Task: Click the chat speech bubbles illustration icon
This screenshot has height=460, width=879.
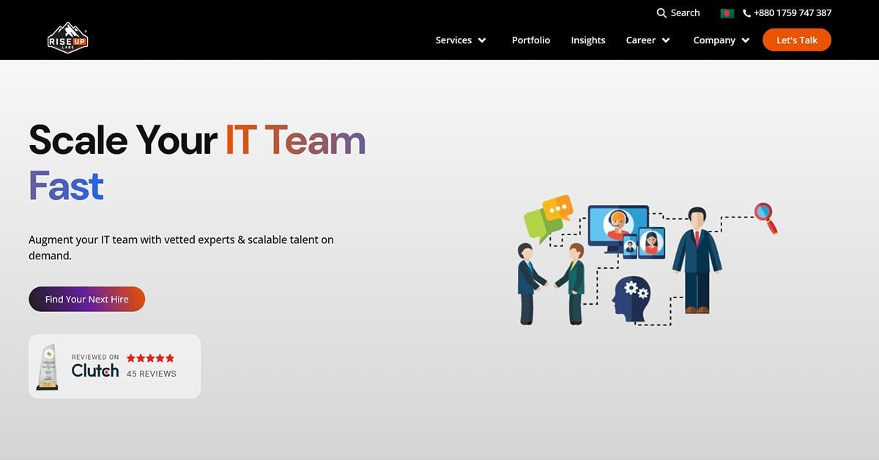Action: click(549, 218)
